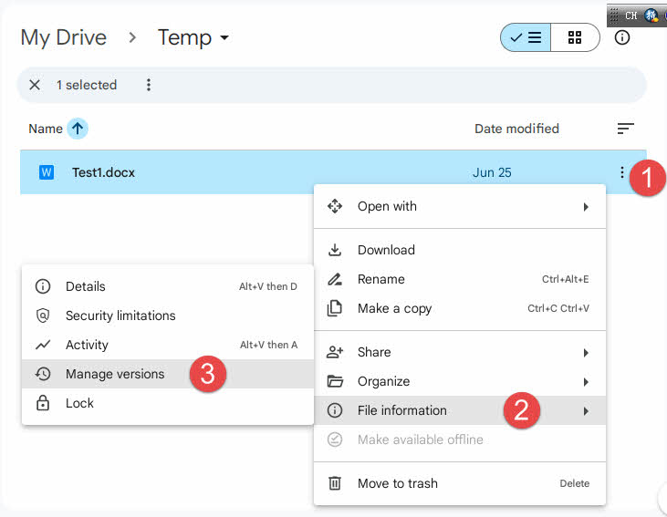Click the Lock padlock icon

coord(43,403)
